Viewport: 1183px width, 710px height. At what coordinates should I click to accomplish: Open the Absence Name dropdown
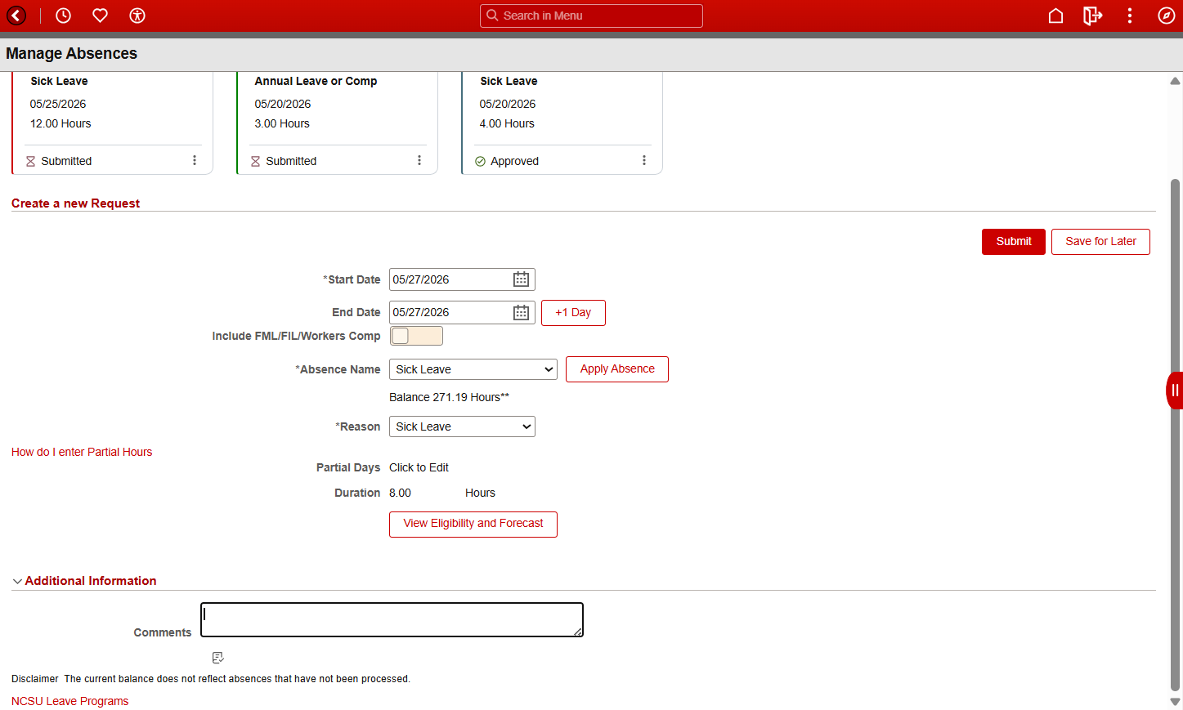click(473, 369)
